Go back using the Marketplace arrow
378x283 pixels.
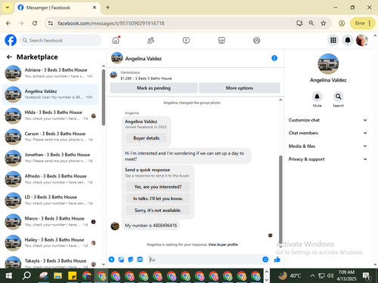pyautogui.click(x=9, y=57)
